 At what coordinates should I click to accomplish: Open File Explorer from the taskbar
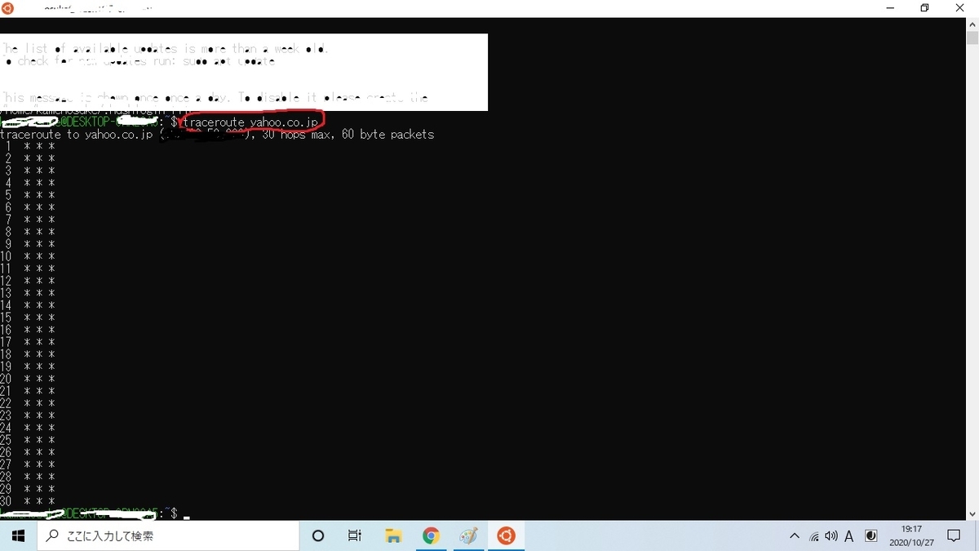point(393,536)
